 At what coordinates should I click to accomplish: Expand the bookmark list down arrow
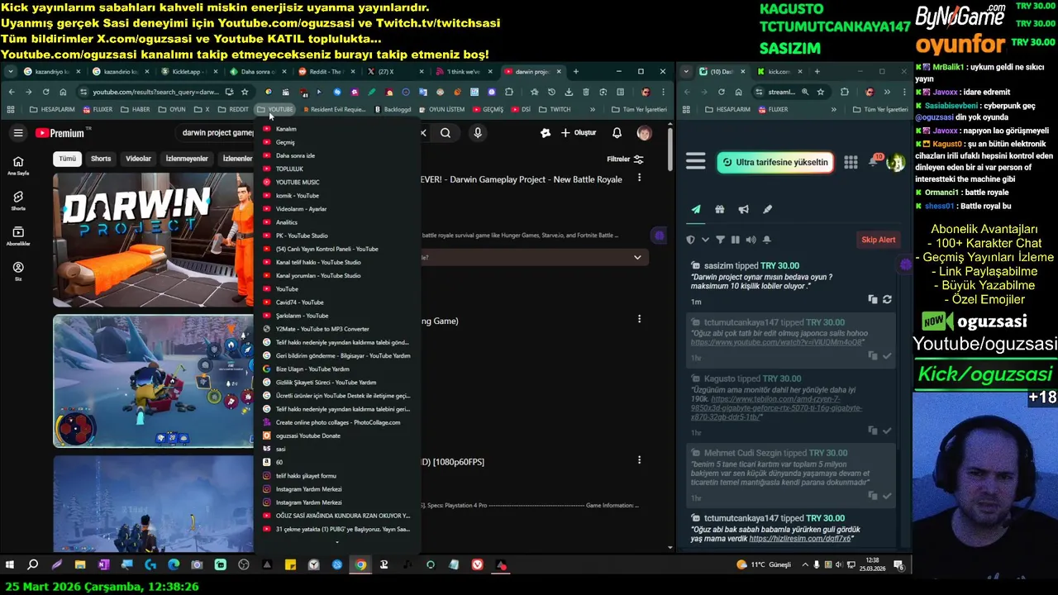[337, 542]
